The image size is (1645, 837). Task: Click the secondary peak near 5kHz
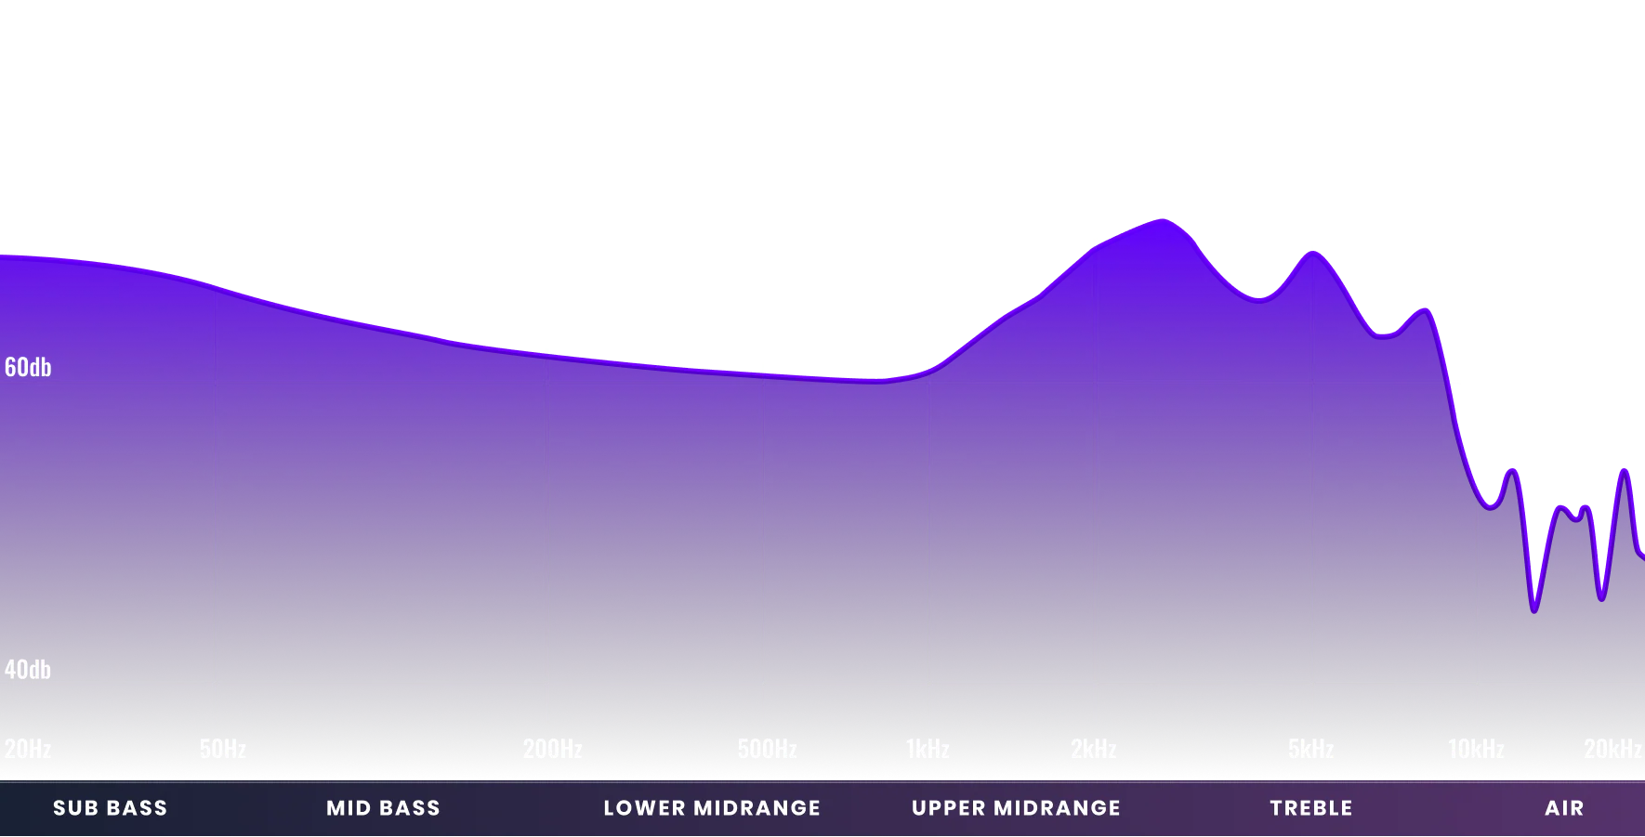pyautogui.click(x=1313, y=251)
